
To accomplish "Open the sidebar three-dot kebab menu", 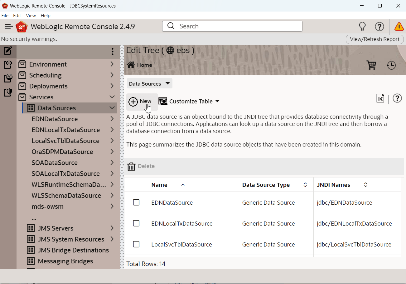I will click(113, 52).
